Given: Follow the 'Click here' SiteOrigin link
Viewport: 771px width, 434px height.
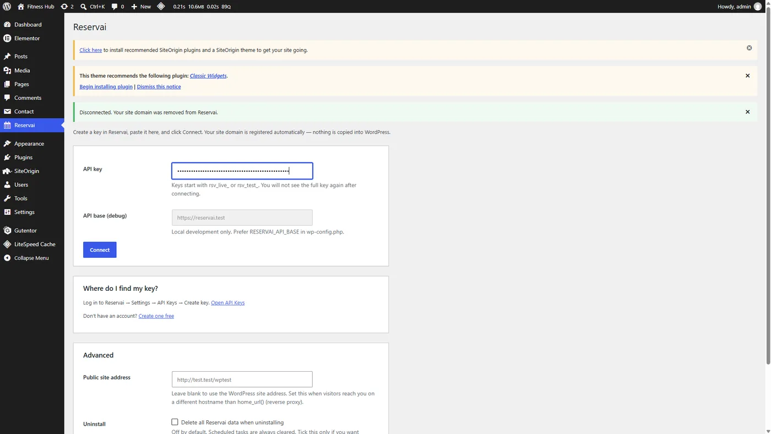Looking at the screenshot, I should click(91, 50).
